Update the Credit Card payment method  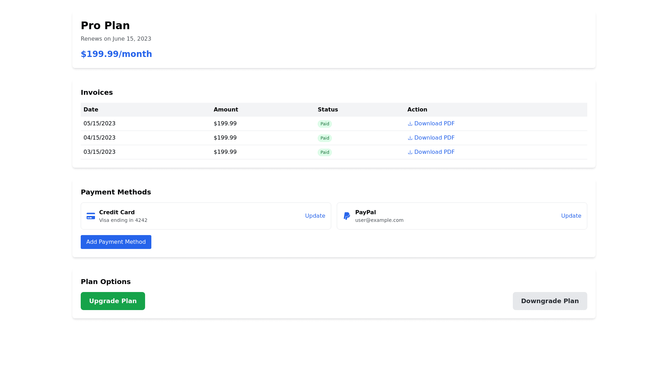315,216
